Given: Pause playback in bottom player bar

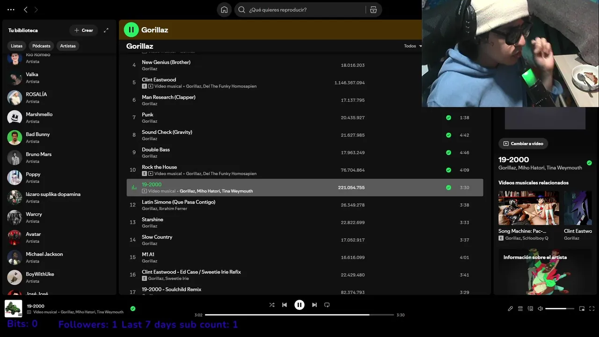Looking at the screenshot, I should pos(299,305).
